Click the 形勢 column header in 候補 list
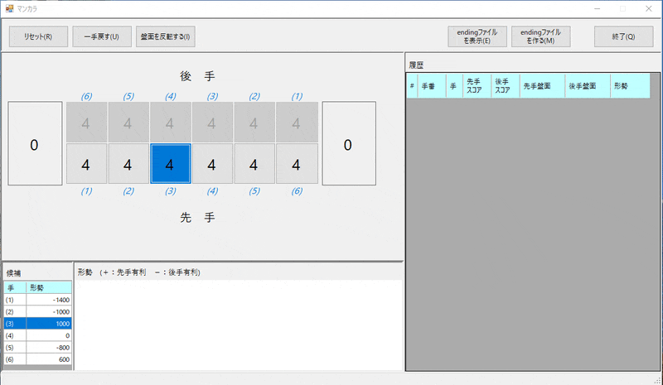 (49, 288)
